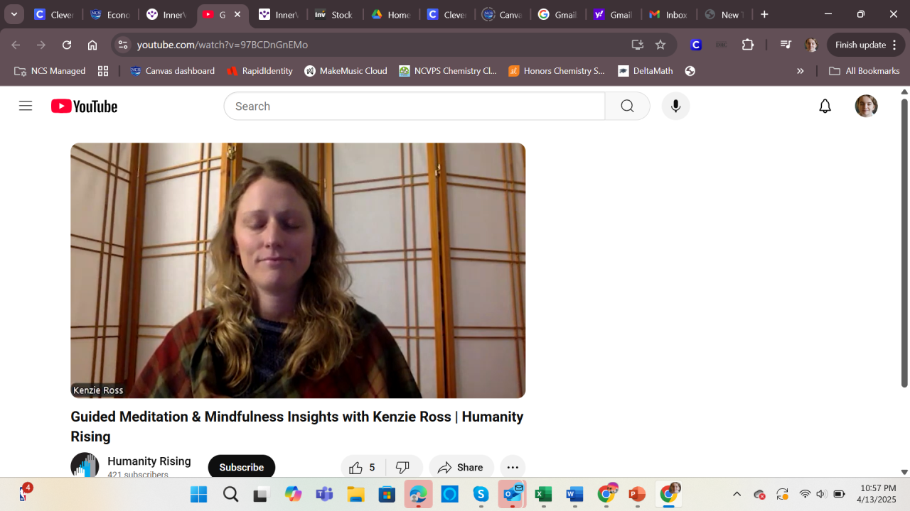The width and height of the screenshot is (910, 511).
Task: Show hidden system tray icons chevron
Action: (x=737, y=494)
